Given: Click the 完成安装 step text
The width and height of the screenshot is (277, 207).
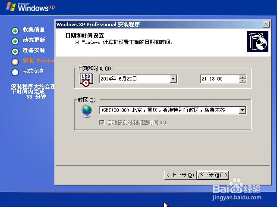Looking at the screenshot, I should click(33, 71).
